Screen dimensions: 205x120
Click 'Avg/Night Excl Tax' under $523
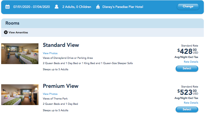pos(186,98)
